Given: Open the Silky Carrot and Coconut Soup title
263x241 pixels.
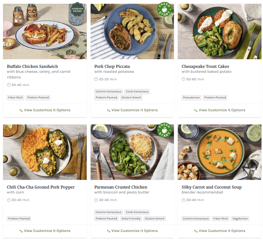Looking at the screenshot, I should pyautogui.click(x=211, y=187).
